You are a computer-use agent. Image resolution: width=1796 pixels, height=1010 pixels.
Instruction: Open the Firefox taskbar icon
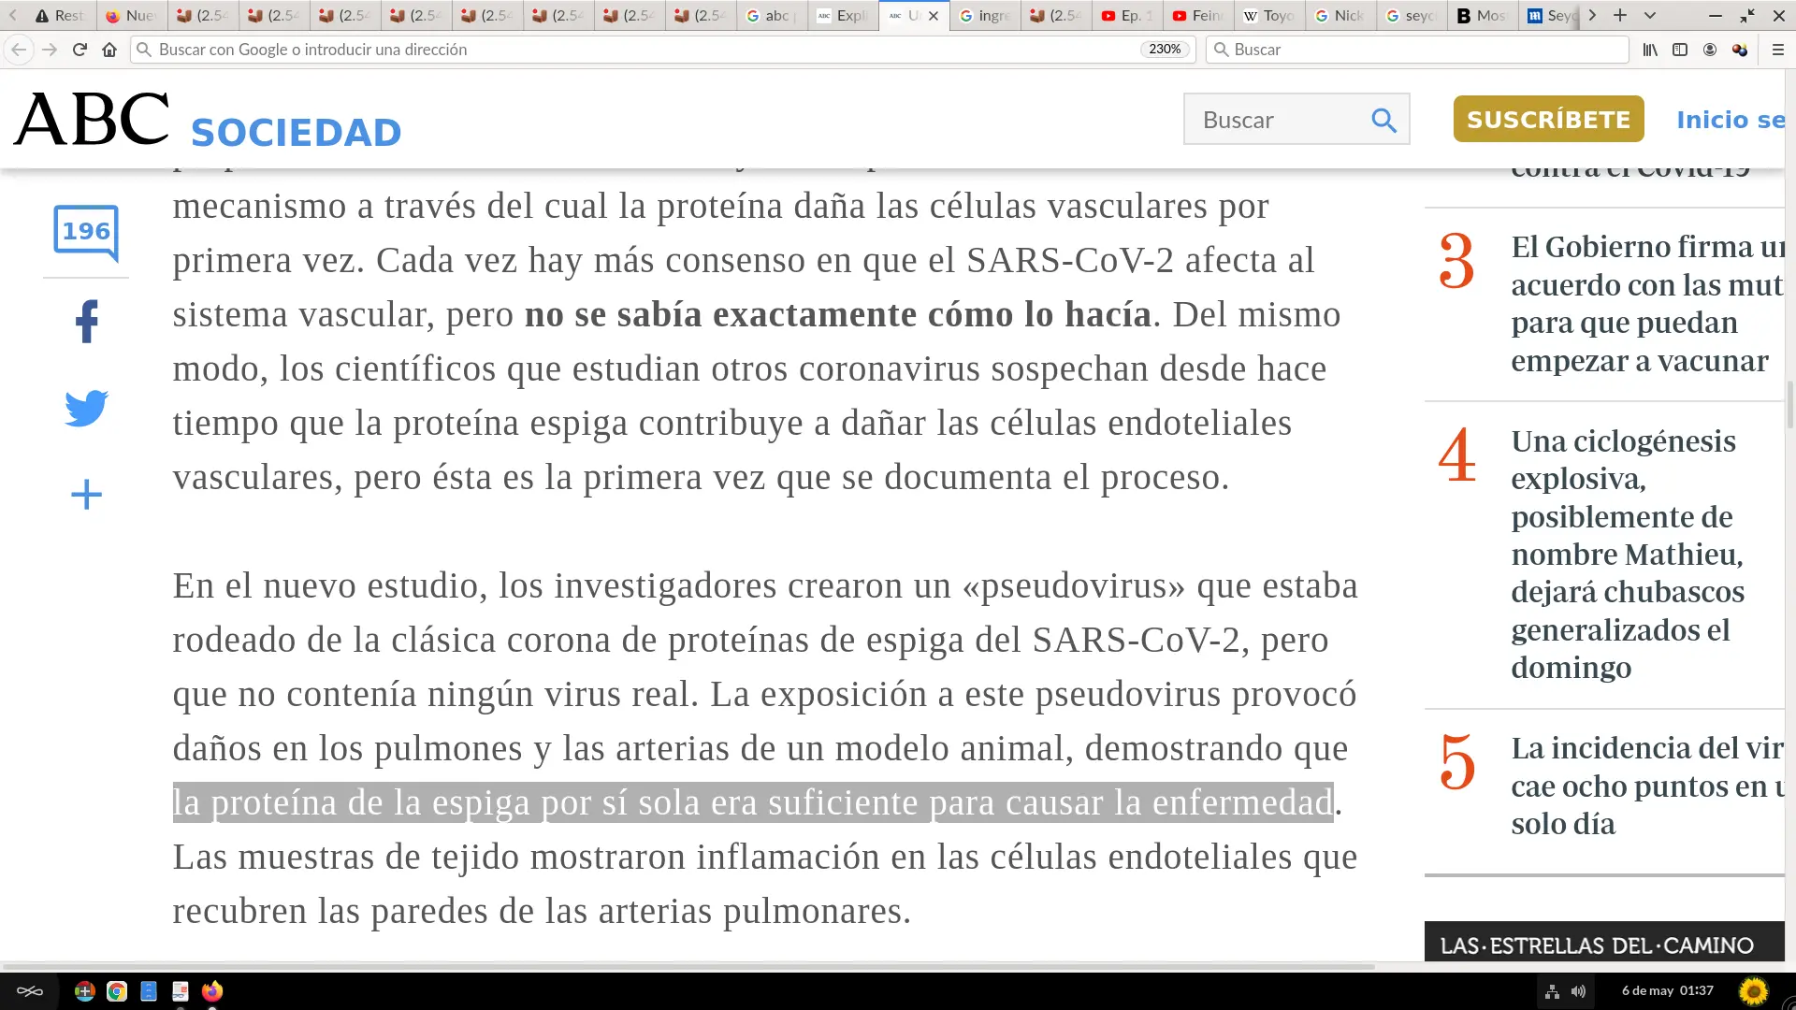point(212,991)
